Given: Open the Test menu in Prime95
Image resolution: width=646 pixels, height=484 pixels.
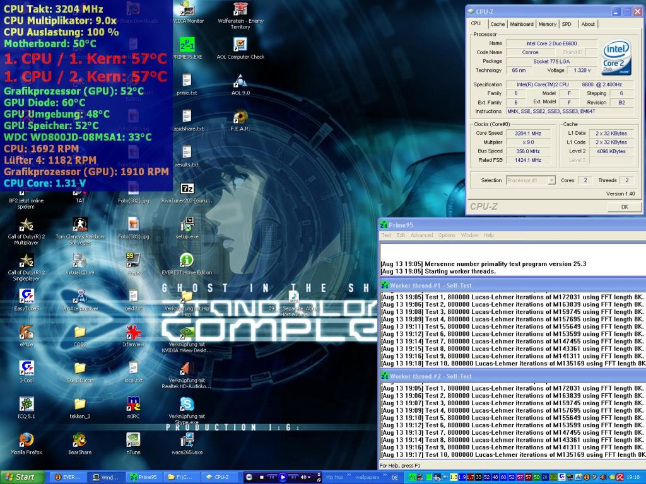Looking at the screenshot, I should [387, 236].
